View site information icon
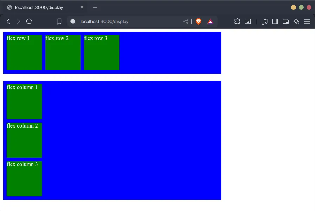The image size is (315, 211). (x=73, y=21)
